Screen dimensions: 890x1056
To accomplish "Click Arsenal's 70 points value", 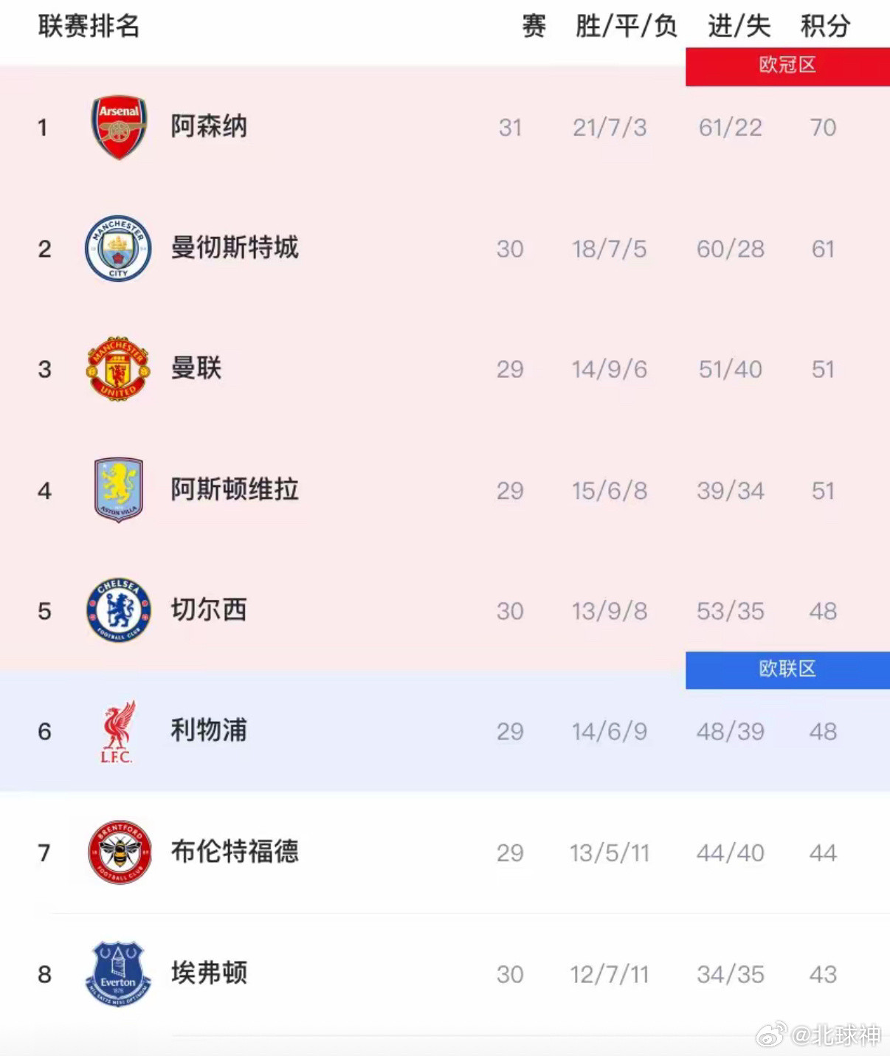I will [x=824, y=127].
